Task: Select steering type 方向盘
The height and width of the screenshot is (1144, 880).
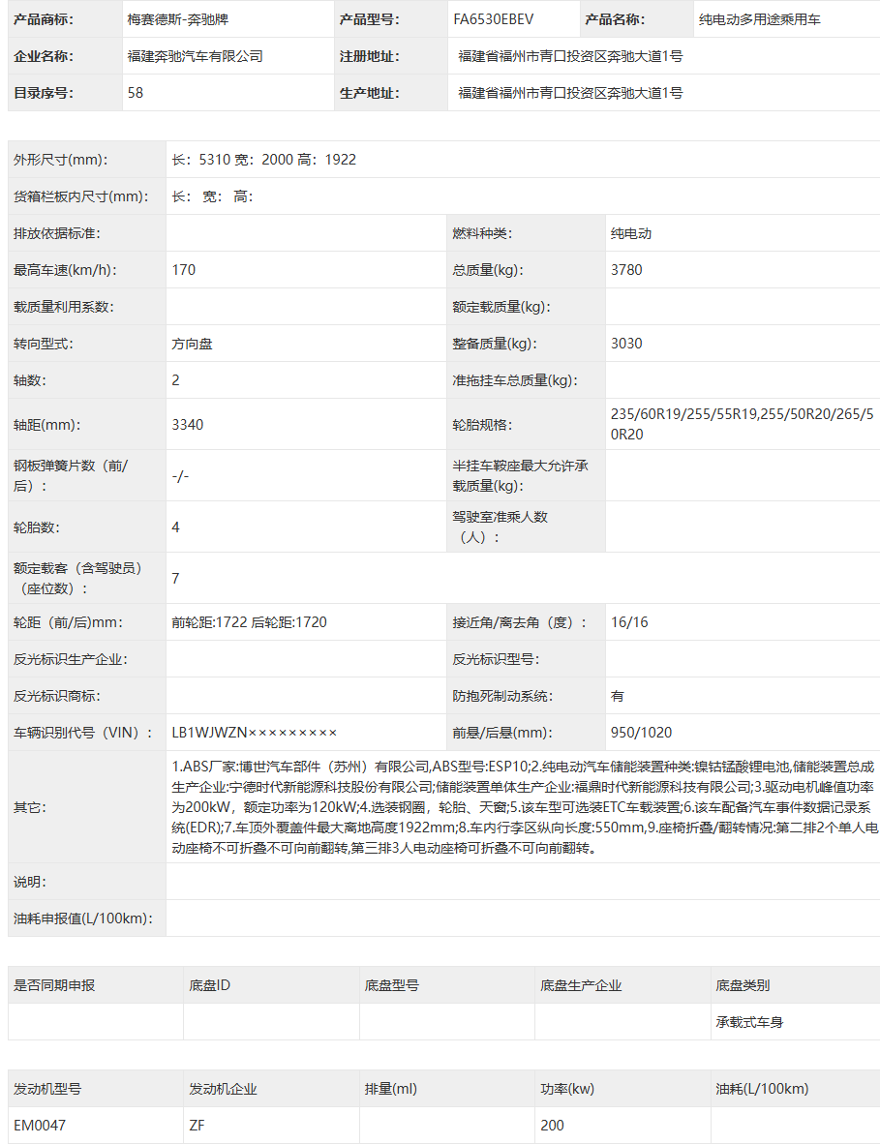Action: click(192, 344)
